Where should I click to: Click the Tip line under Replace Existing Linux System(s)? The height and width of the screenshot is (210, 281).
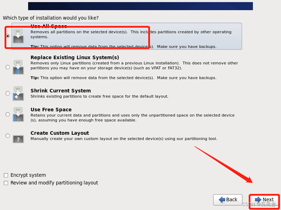(x=123, y=78)
